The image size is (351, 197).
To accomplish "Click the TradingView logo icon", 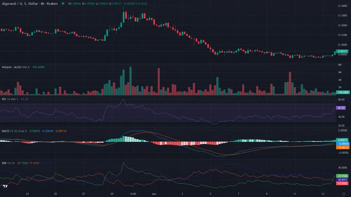I will 5,186.
